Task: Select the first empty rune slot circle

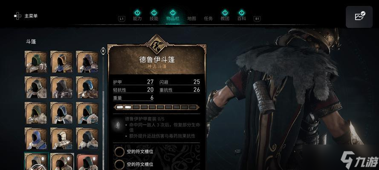Action: coord(119,152)
